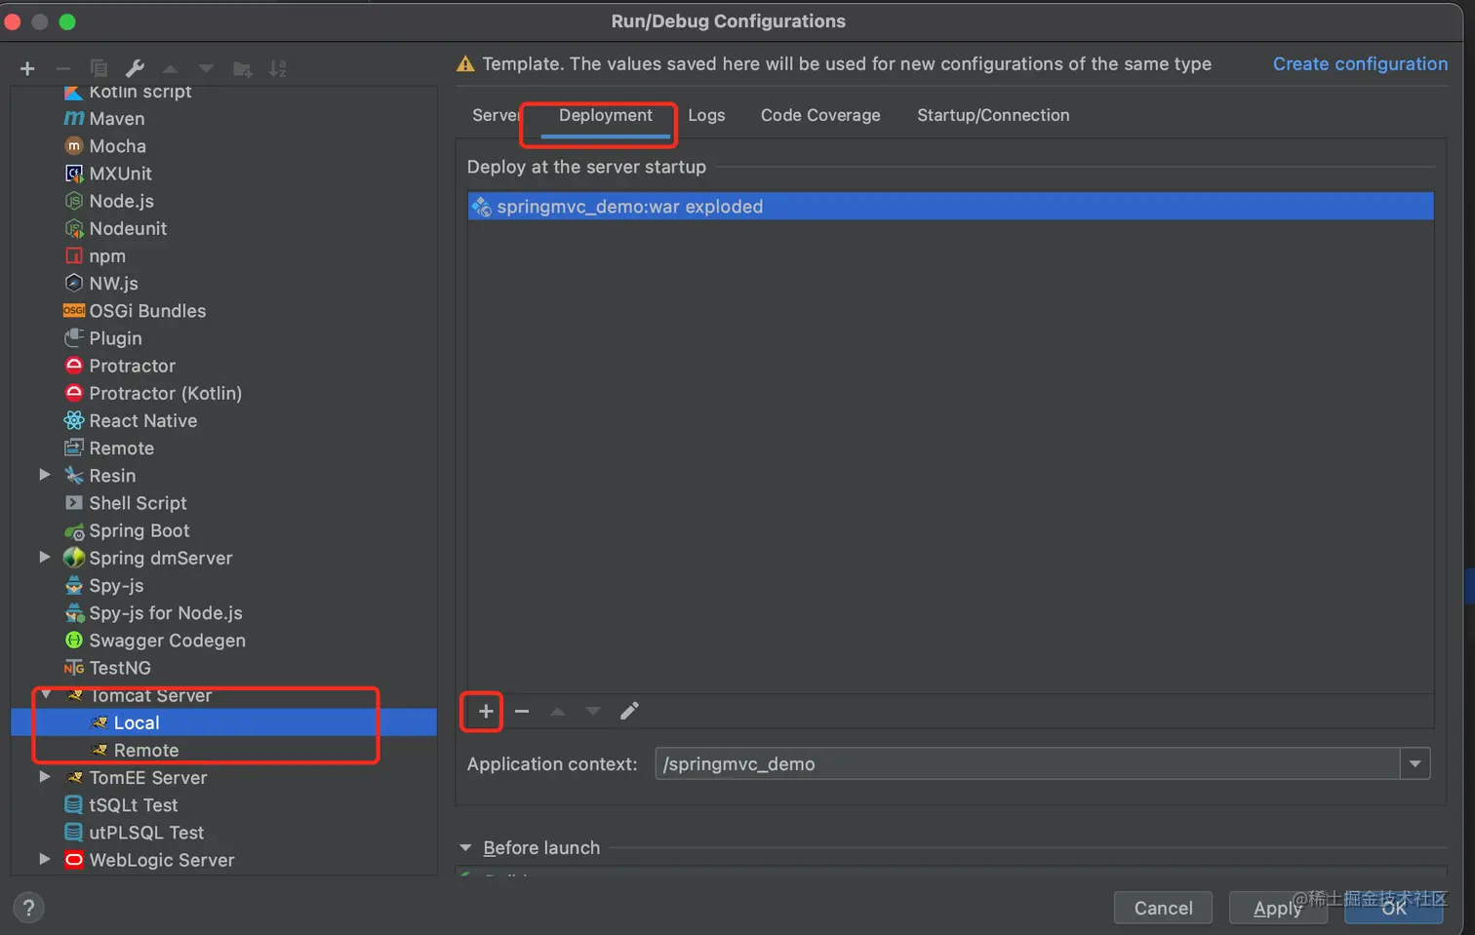Expand the TomEE Server node
The image size is (1475, 935).
point(45,777)
